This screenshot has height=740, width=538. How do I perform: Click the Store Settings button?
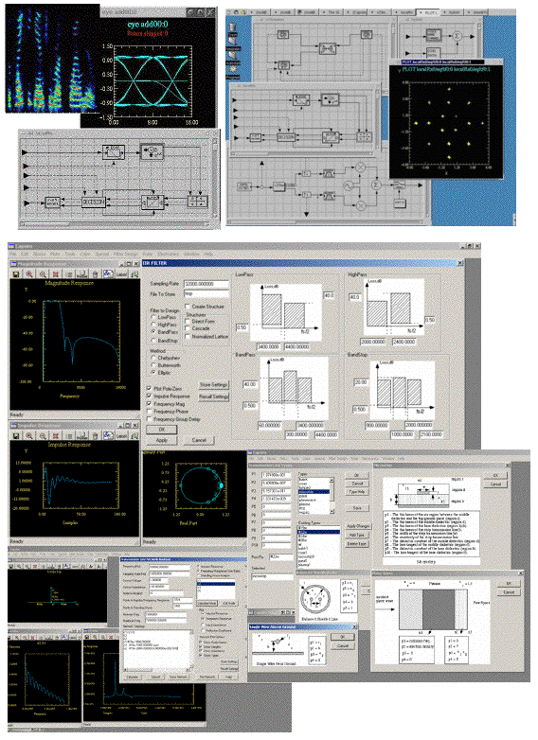point(213,384)
